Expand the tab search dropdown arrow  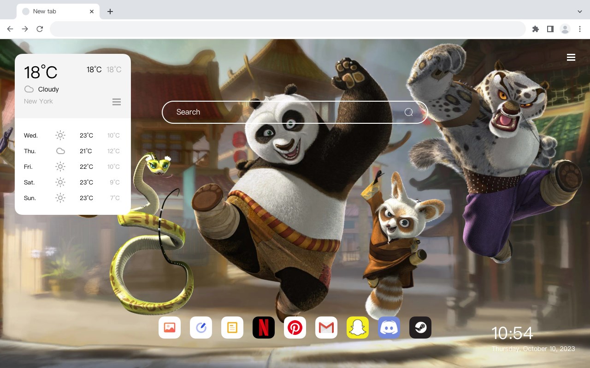(580, 11)
